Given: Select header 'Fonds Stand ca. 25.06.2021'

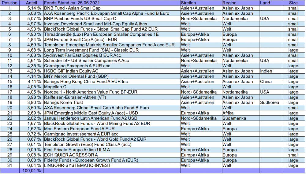Looking at the screenshot, I should [112, 3].
